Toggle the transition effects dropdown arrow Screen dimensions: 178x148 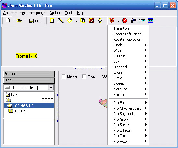click(x=118, y=21)
